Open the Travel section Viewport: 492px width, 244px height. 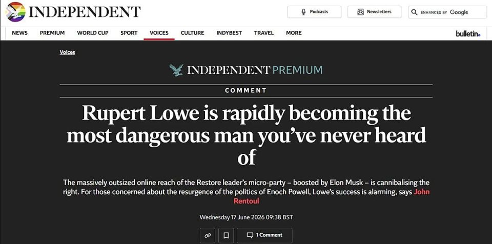(x=264, y=33)
